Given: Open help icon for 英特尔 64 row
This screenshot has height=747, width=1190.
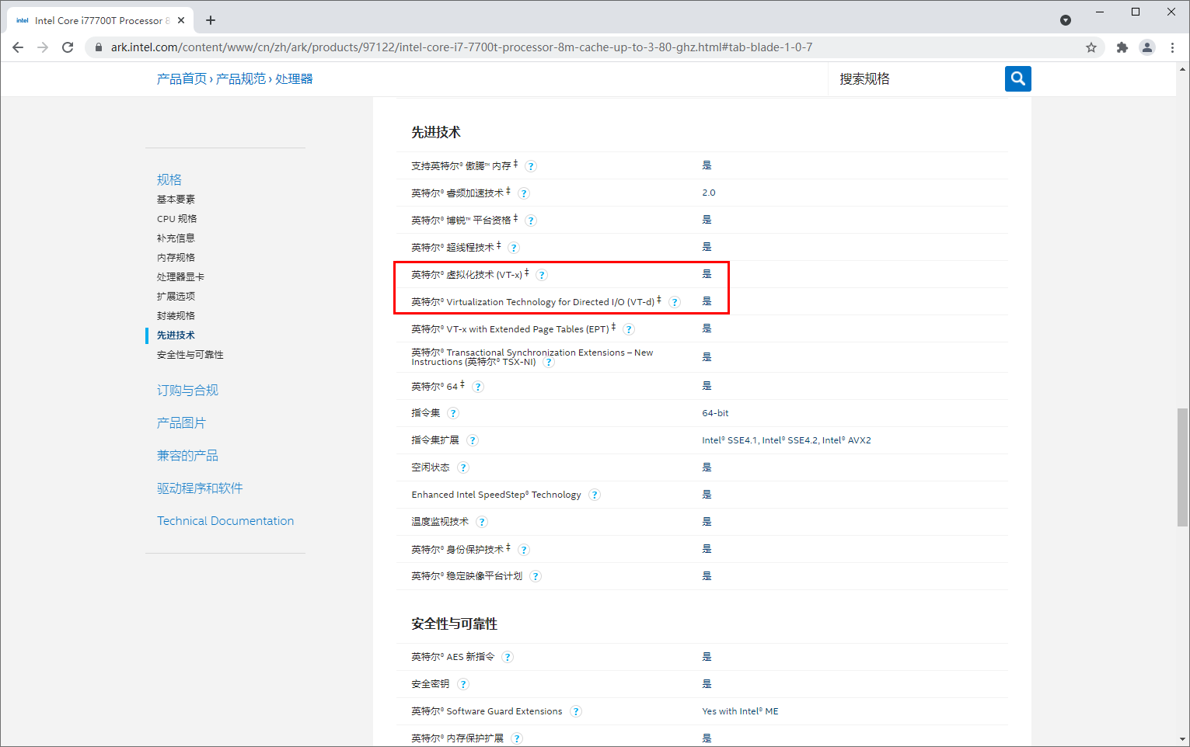Looking at the screenshot, I should click(x=478, y=387).
